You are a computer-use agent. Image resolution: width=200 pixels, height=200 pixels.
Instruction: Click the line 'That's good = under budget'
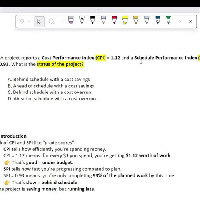click(42, 163)
